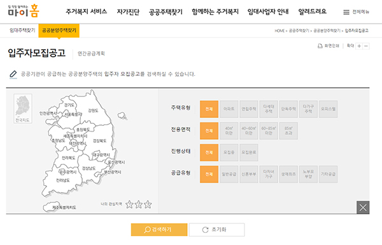Open 함께하는 주거복지 menu

[215, 11]
